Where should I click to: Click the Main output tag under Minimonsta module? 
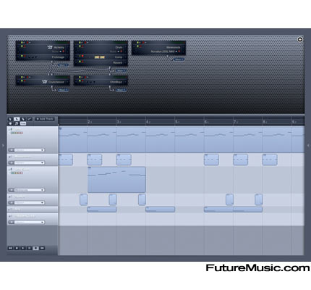pos(179,59)
